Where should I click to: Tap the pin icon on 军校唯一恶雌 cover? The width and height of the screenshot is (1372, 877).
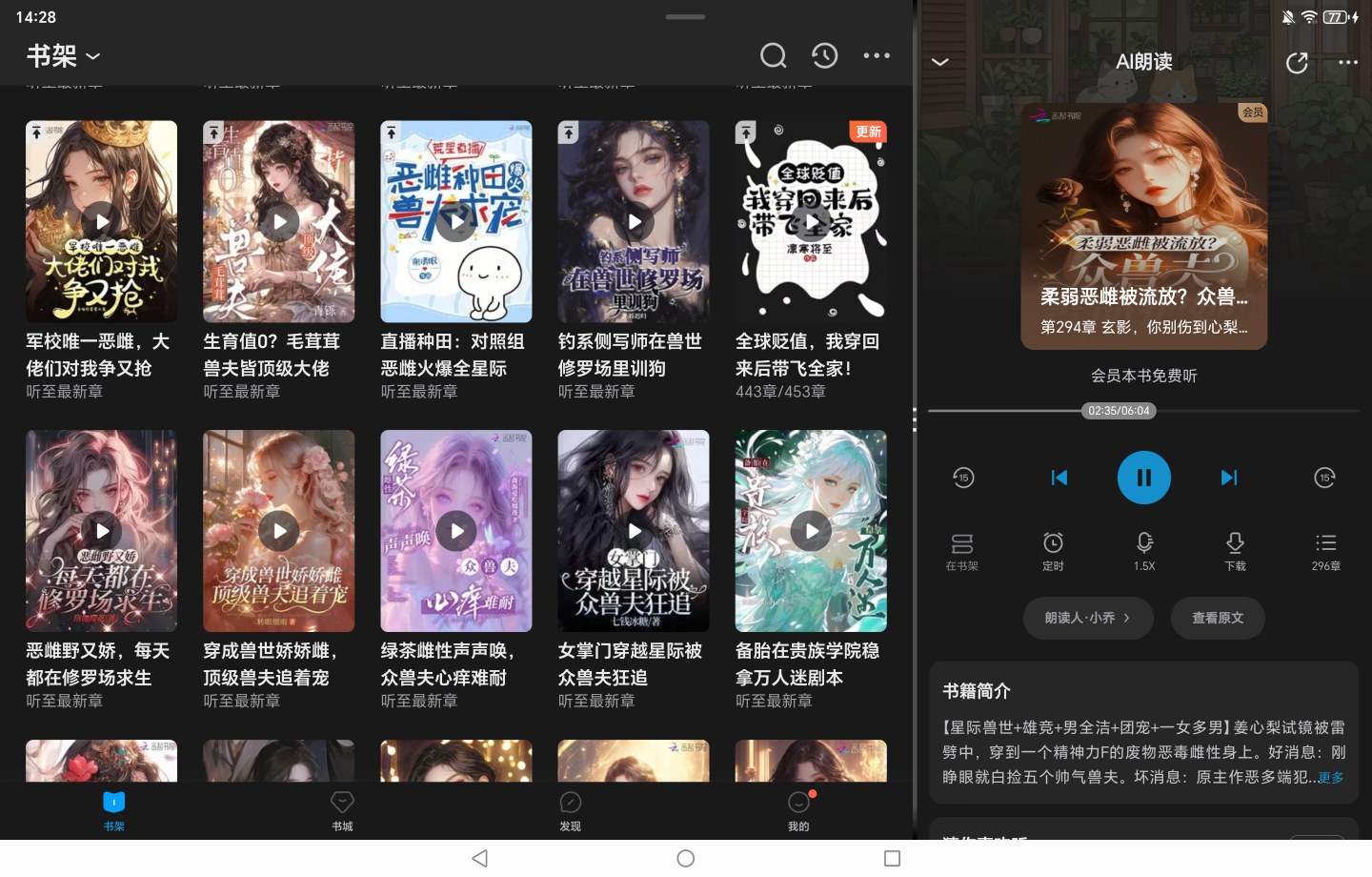pyautogui.click(x=37, y=133)
